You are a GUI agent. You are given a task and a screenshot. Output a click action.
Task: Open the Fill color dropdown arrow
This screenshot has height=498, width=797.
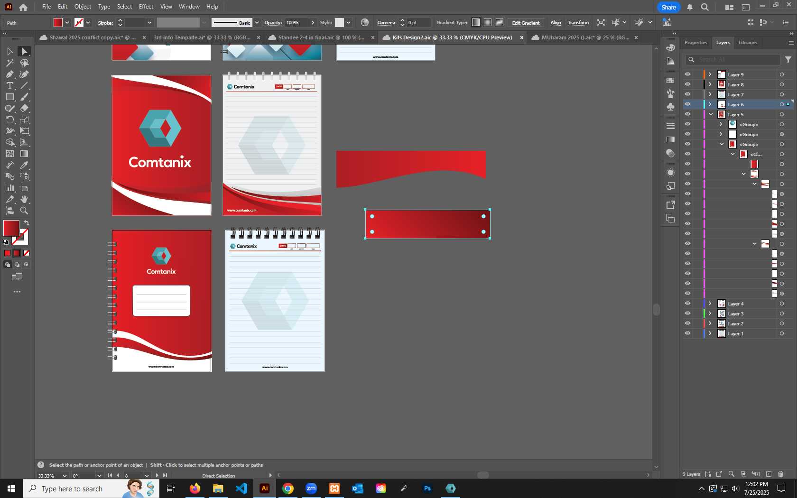tap(67, 22)
